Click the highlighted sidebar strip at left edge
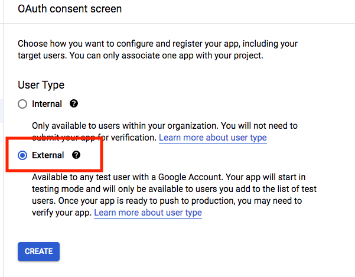This screenshot has height=277, width=355. (x=2, y=106)
